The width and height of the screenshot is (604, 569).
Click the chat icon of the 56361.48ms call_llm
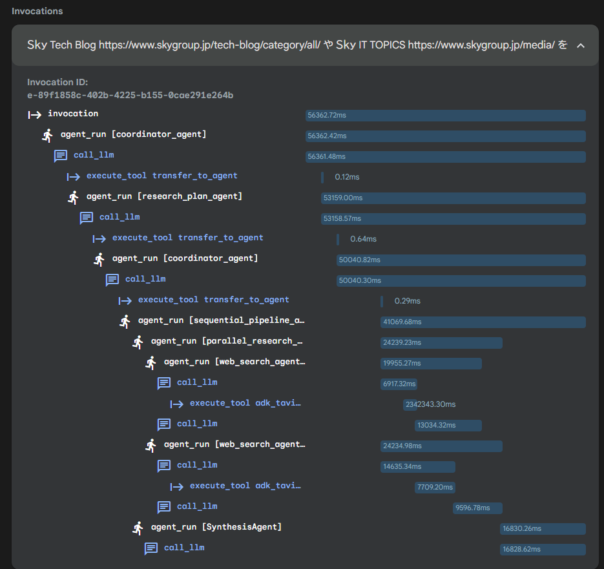pos(61,156)
